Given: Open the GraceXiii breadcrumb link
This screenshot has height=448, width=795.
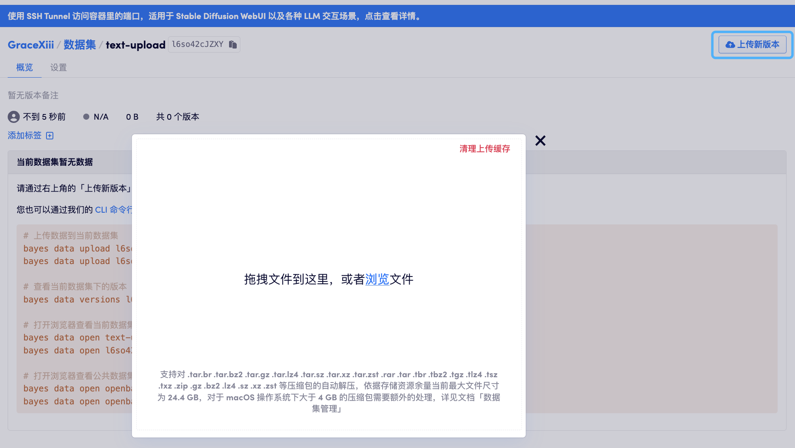Looking at the screenshot, I should click(x=31, y=45).
